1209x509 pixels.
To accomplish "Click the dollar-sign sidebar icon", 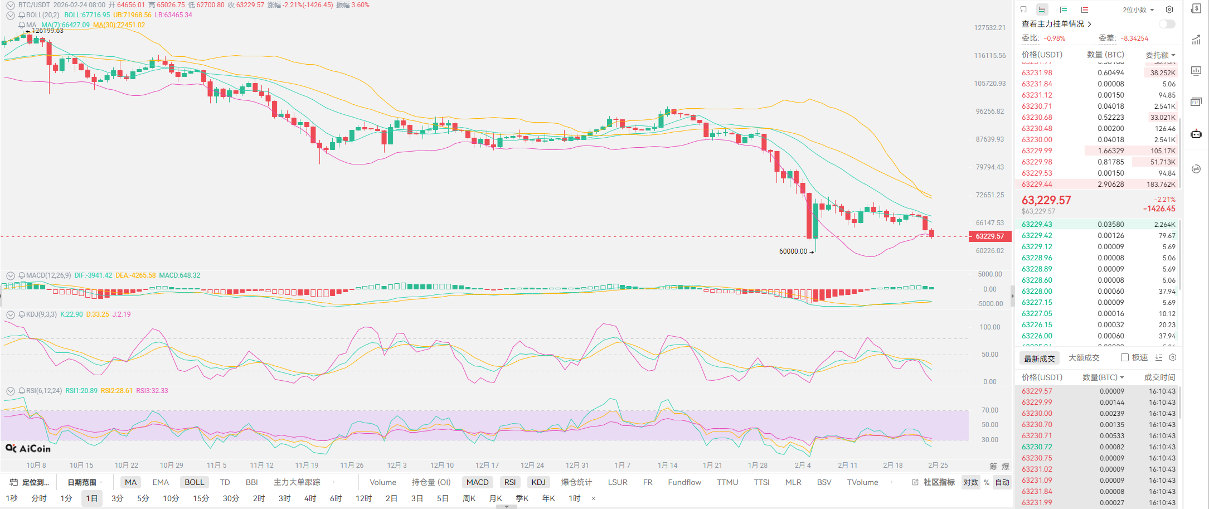I will click(1196, 9).
